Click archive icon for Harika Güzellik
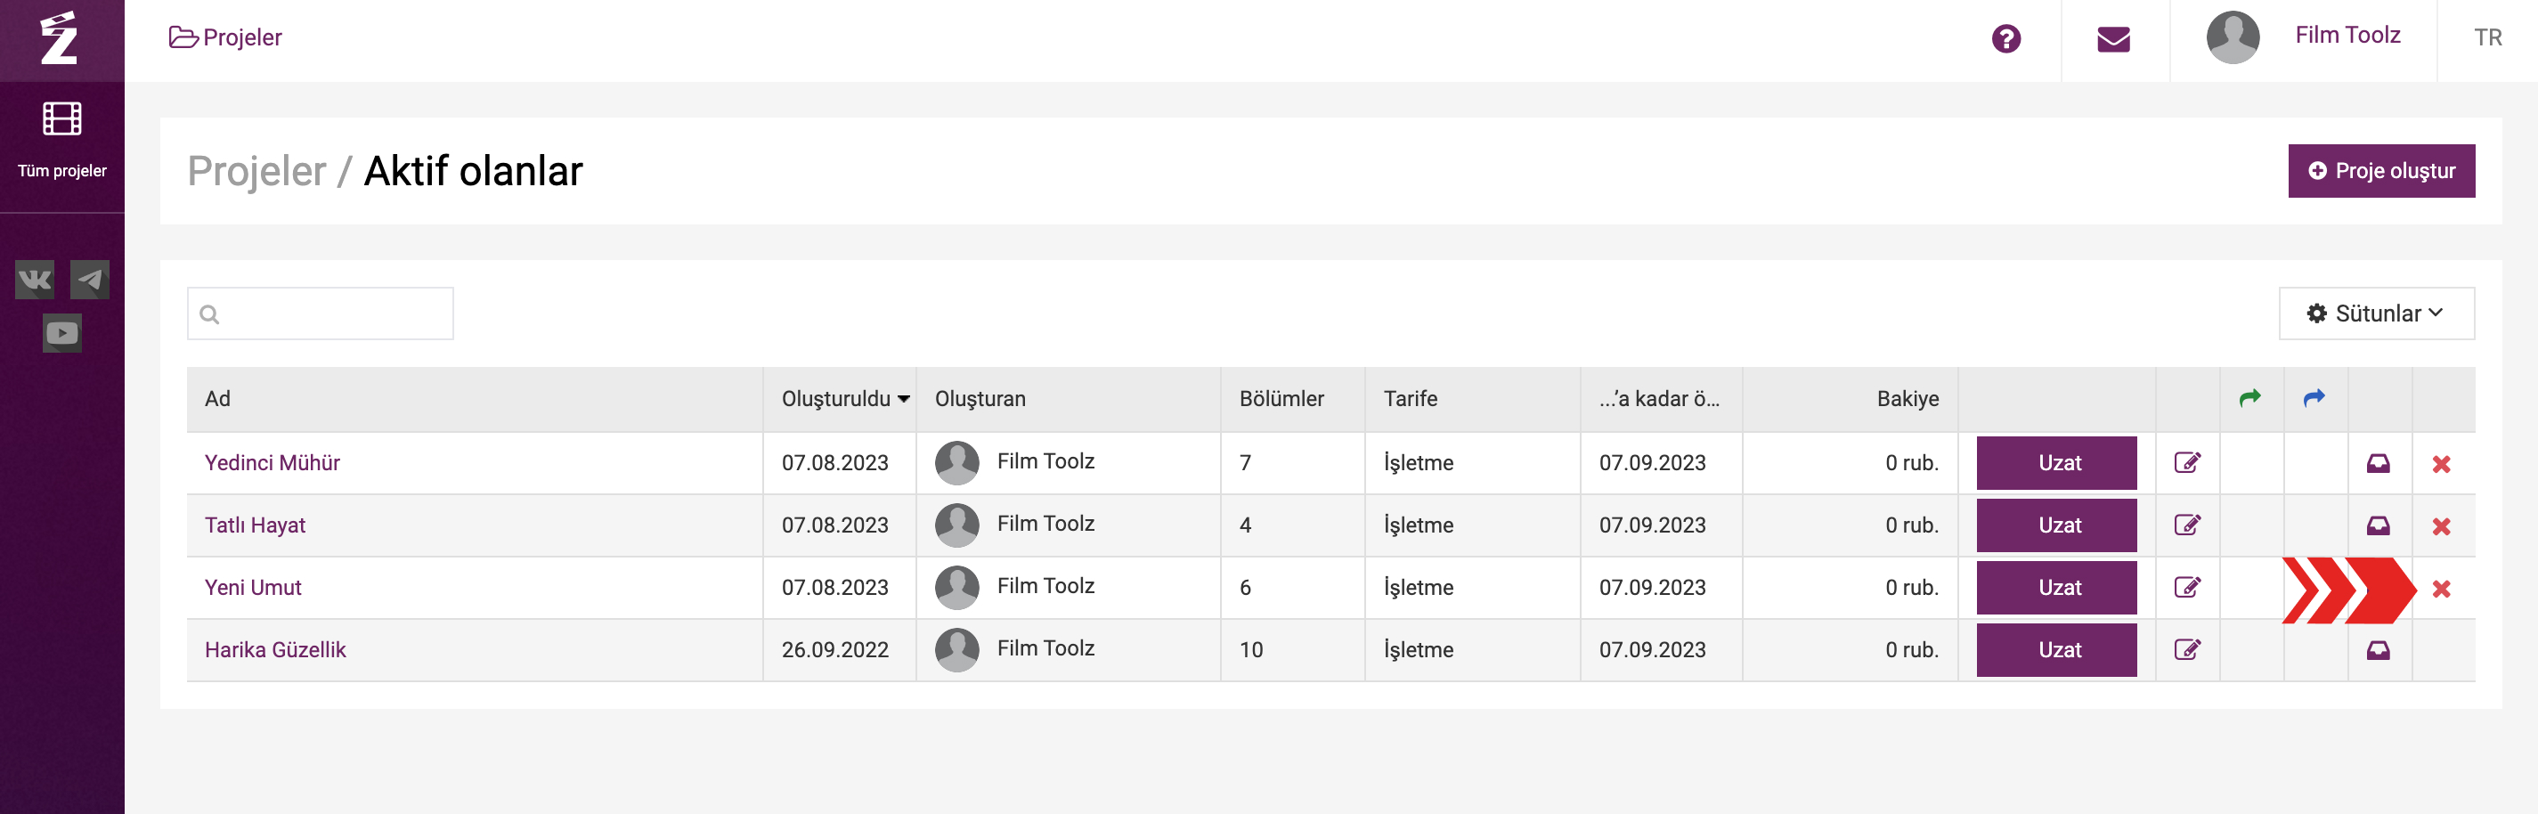The height and width of the screenshot is (814, 2538). tap(2378, 650)
